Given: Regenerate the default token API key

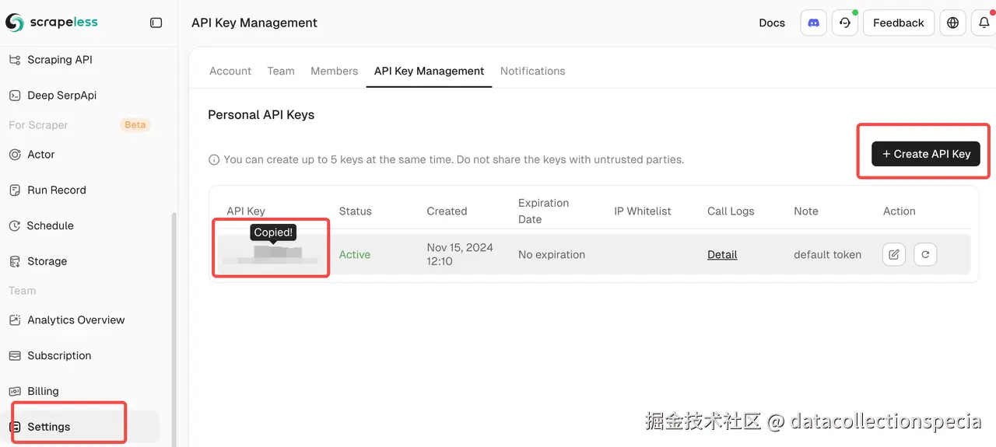Looking at the screenshot, I should tap(925, 254).
